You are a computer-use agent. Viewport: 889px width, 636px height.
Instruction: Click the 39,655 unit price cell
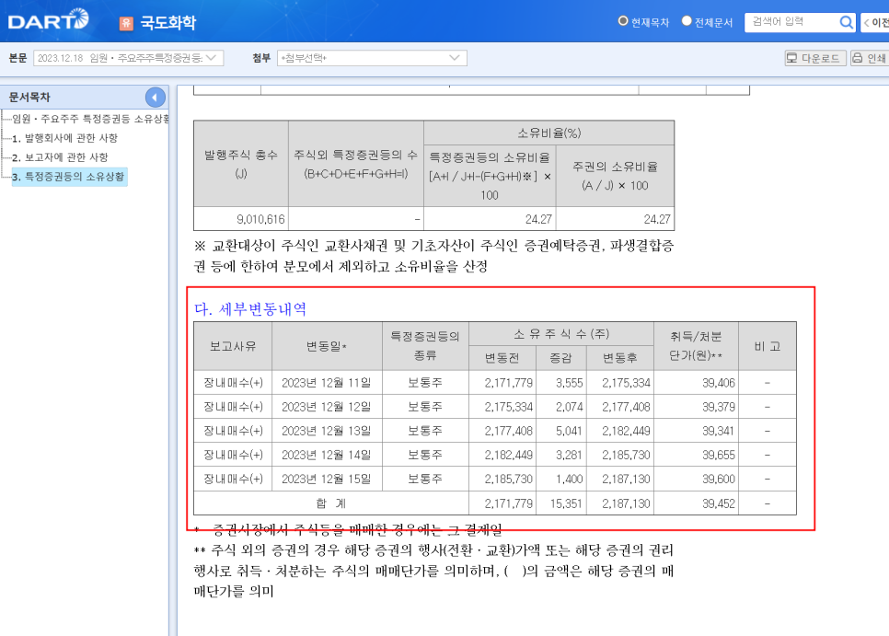point(696,455)
